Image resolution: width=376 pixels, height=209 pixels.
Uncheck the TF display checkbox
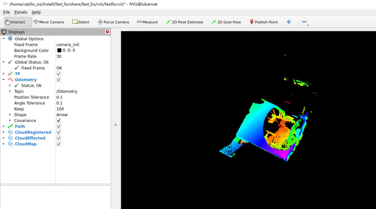click(58, 74)
